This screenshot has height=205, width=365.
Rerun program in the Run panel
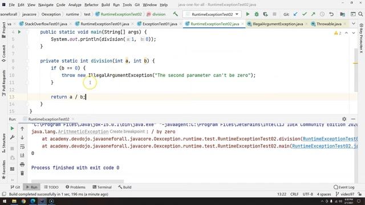(12, 129)
